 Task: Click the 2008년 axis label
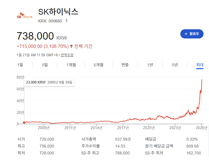click(x=44, y=128)
